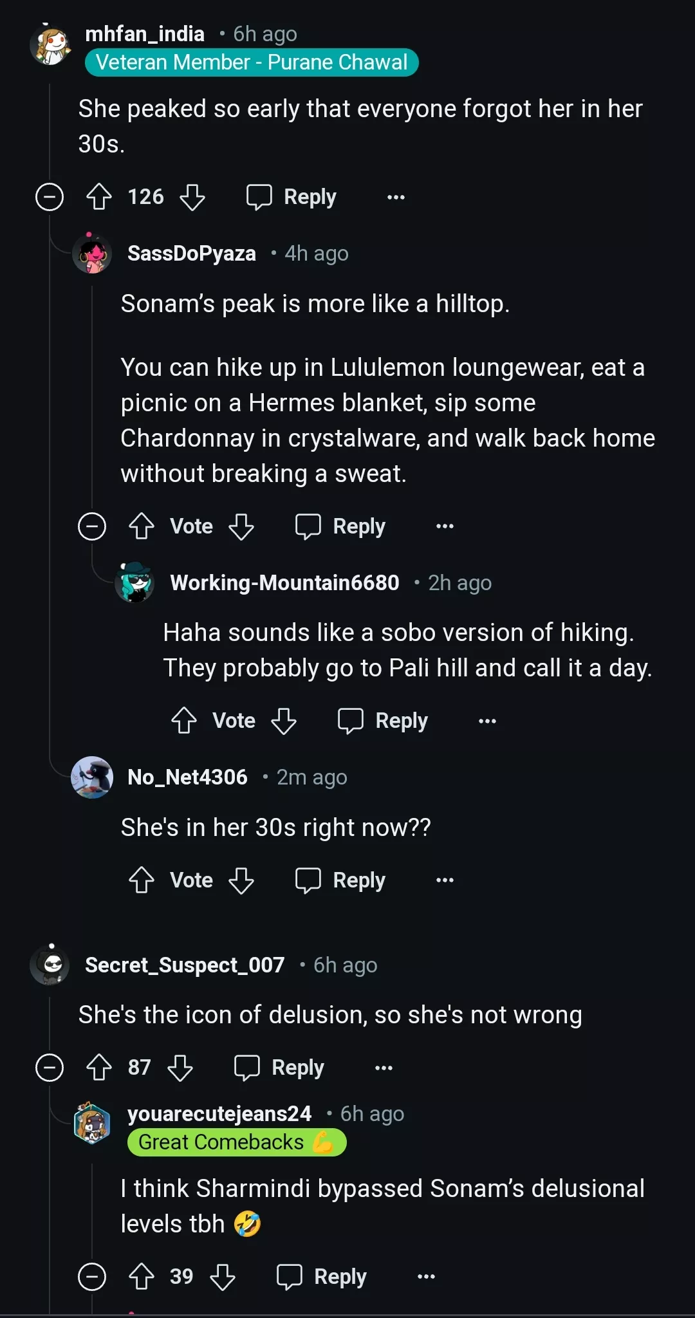This screenshot has width=695, height=1318.
Task: Open more options for Secret_Suspect_007's comment
Action: pyautogui.click(x=384, y=1068)
